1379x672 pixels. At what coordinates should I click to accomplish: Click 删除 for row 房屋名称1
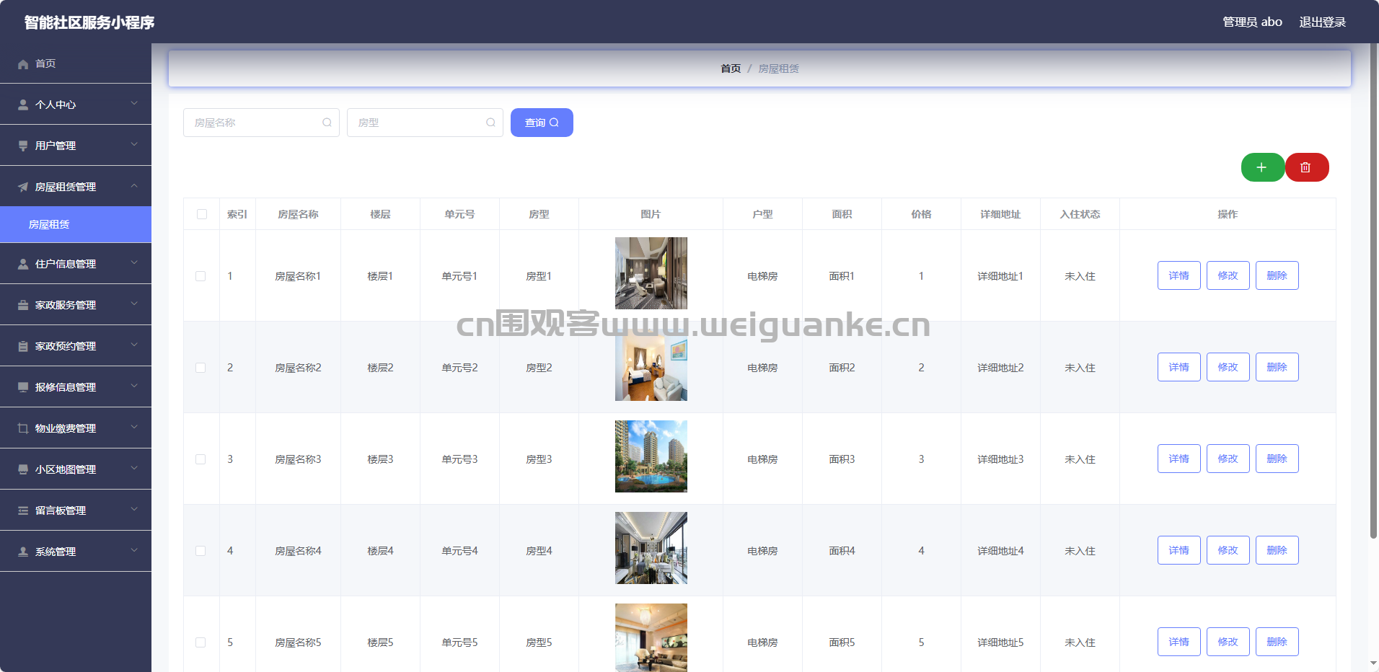[x=1277, y=275]
